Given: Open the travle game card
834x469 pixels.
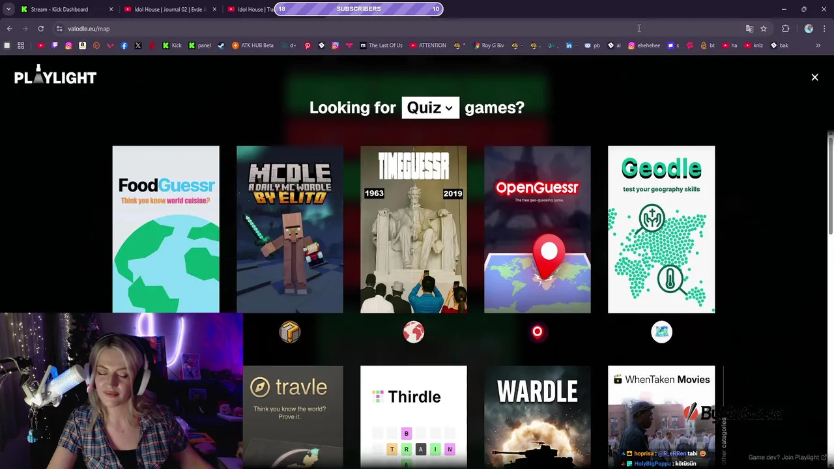Looking at the screenshot, I should click(293, 417).
